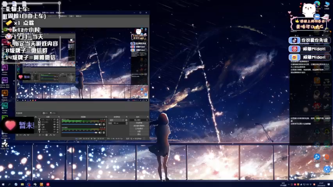Move selected scene down in Scenes panel
This screenshot has height=187, width=333.
click(28, 135)
